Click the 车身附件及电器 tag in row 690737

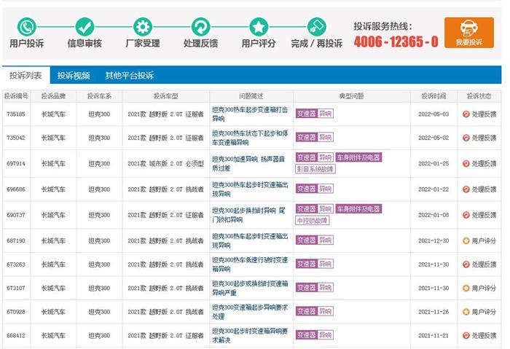click(x=358, y=209)
